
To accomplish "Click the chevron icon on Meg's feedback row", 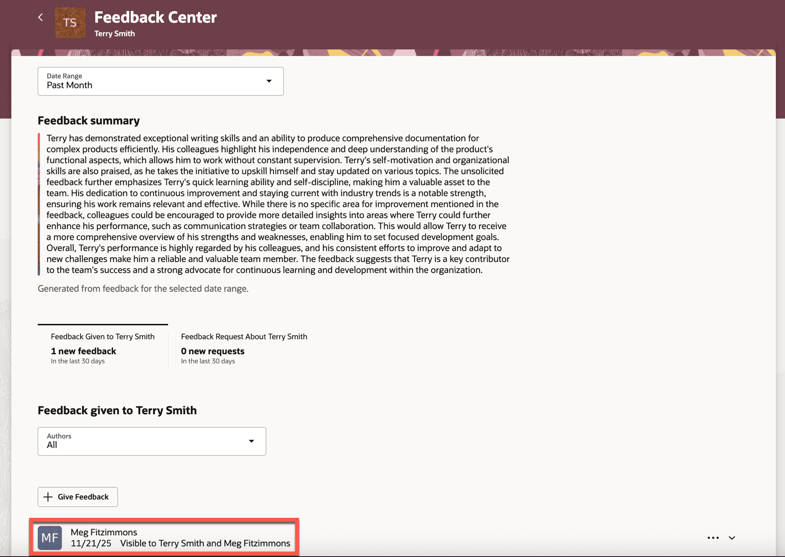I will (x=732, y=538).
